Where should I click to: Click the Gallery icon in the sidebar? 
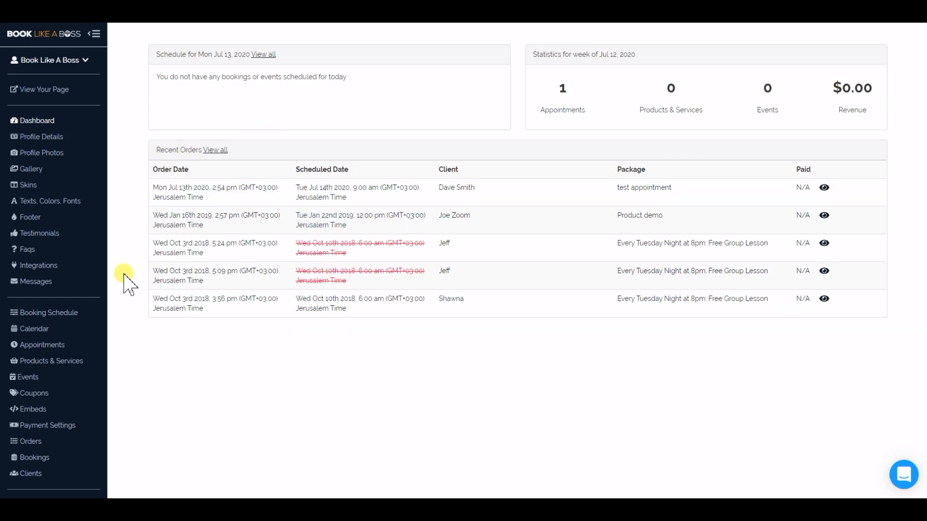(x=14, y=169)
